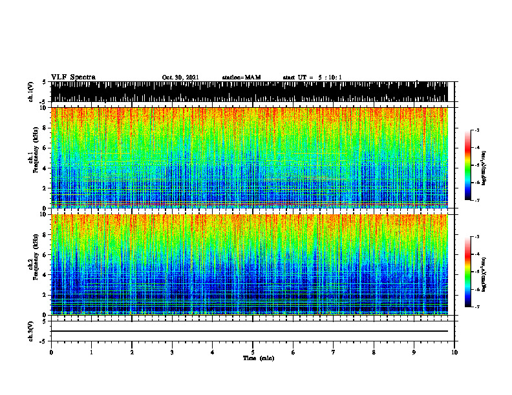
Task: Click the "ch.1(V)" waveform axis label
Action: click(31, 92)
